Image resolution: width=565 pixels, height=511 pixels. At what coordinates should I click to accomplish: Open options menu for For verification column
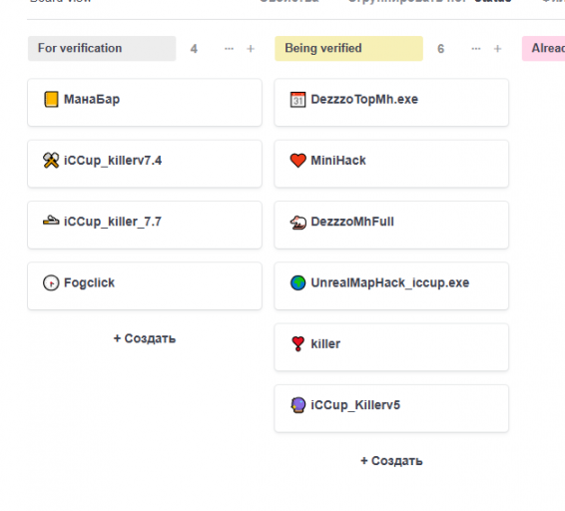(230, 49)
